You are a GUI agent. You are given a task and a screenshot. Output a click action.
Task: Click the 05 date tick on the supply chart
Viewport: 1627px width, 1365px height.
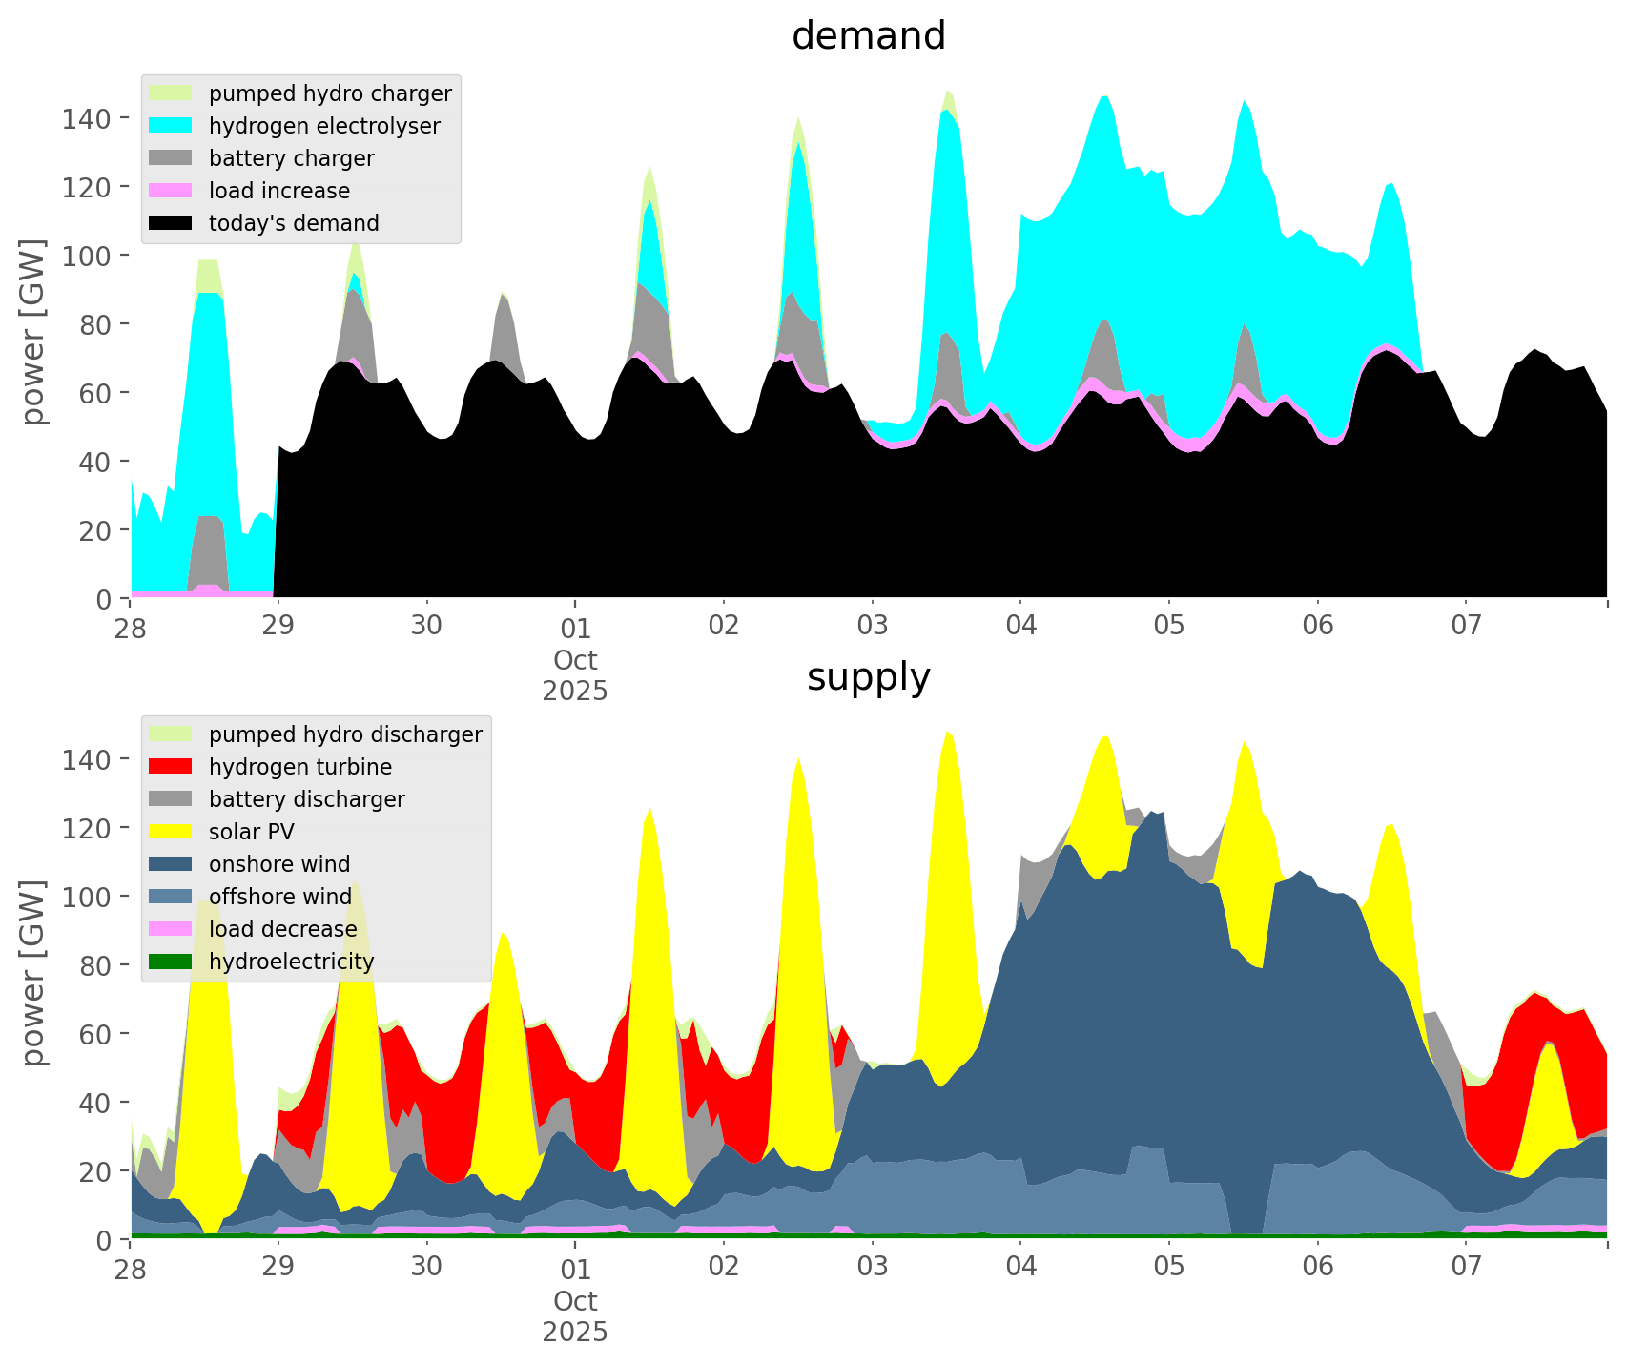tap(1168, 1269)
